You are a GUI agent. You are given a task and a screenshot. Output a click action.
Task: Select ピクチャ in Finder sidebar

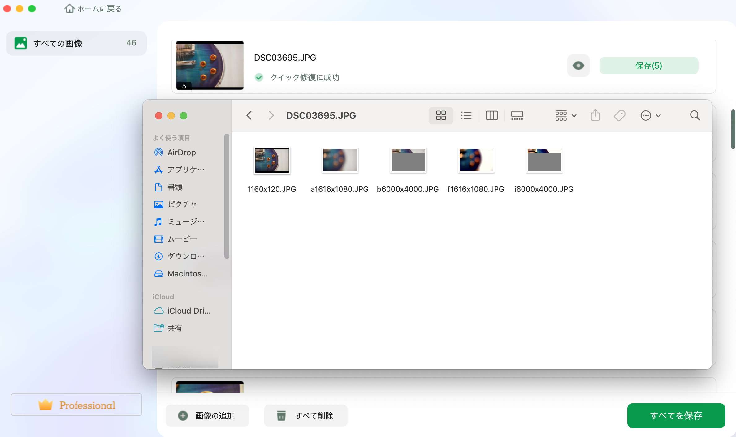point(182,204)
